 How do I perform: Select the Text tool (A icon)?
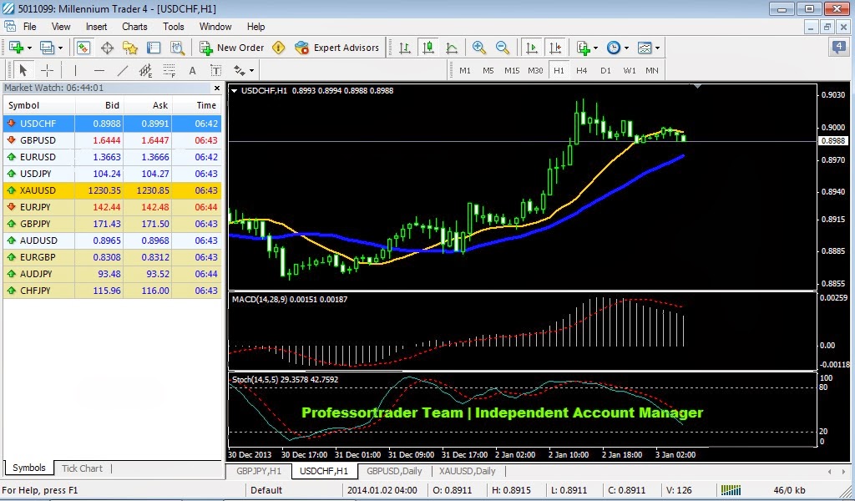coord(192,70)
